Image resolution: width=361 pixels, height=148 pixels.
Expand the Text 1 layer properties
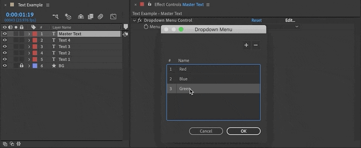[x=29, y=59]
